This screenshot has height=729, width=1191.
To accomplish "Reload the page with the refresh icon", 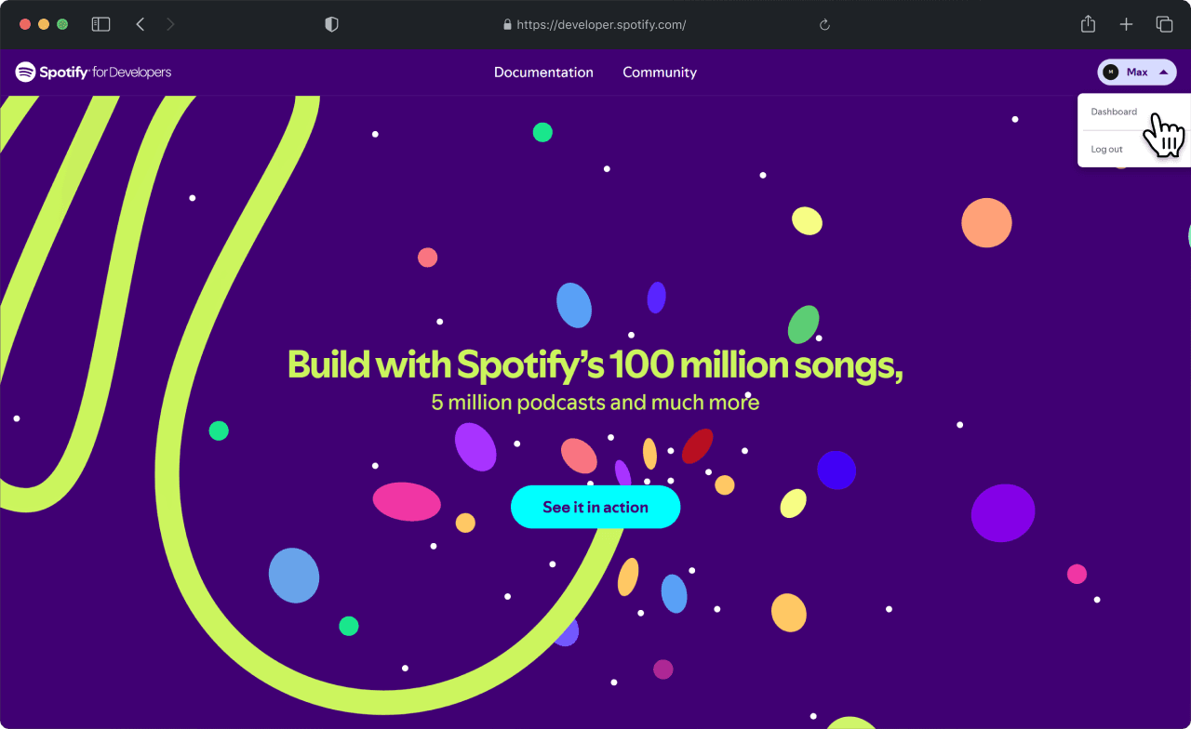I will [x=824, y=25].
